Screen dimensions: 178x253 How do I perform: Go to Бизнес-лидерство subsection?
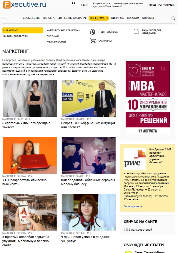pos(16,36)
